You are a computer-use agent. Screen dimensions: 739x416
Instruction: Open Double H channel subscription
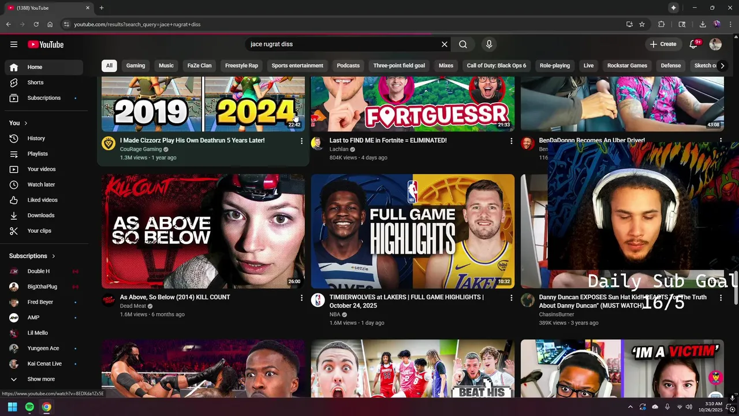[44, 272]
